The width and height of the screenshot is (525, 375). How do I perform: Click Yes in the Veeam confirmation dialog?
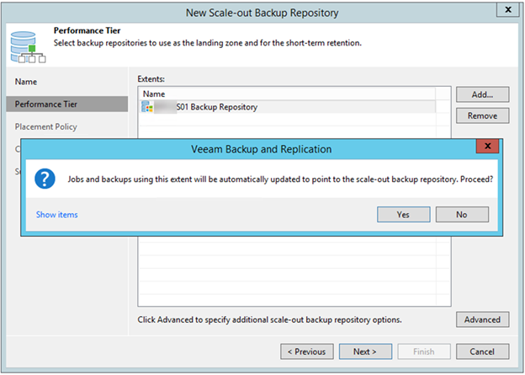pos(404,214)
